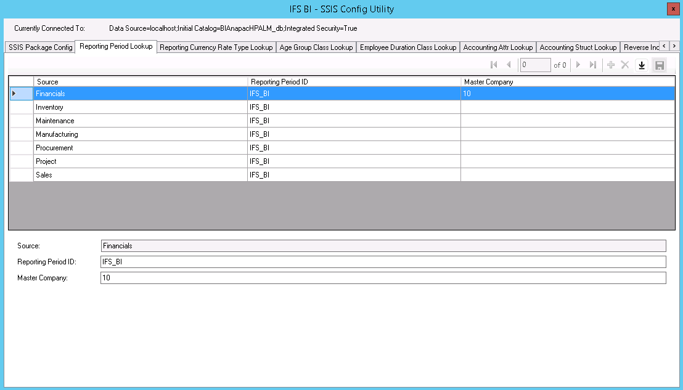Click the save floppy disk icon
Screen dimensions: 683x390
pos(659,65)
